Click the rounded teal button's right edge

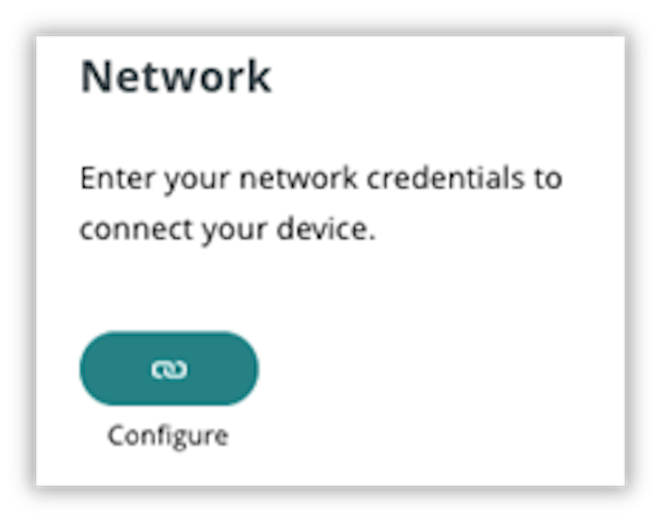click(254, 369)
